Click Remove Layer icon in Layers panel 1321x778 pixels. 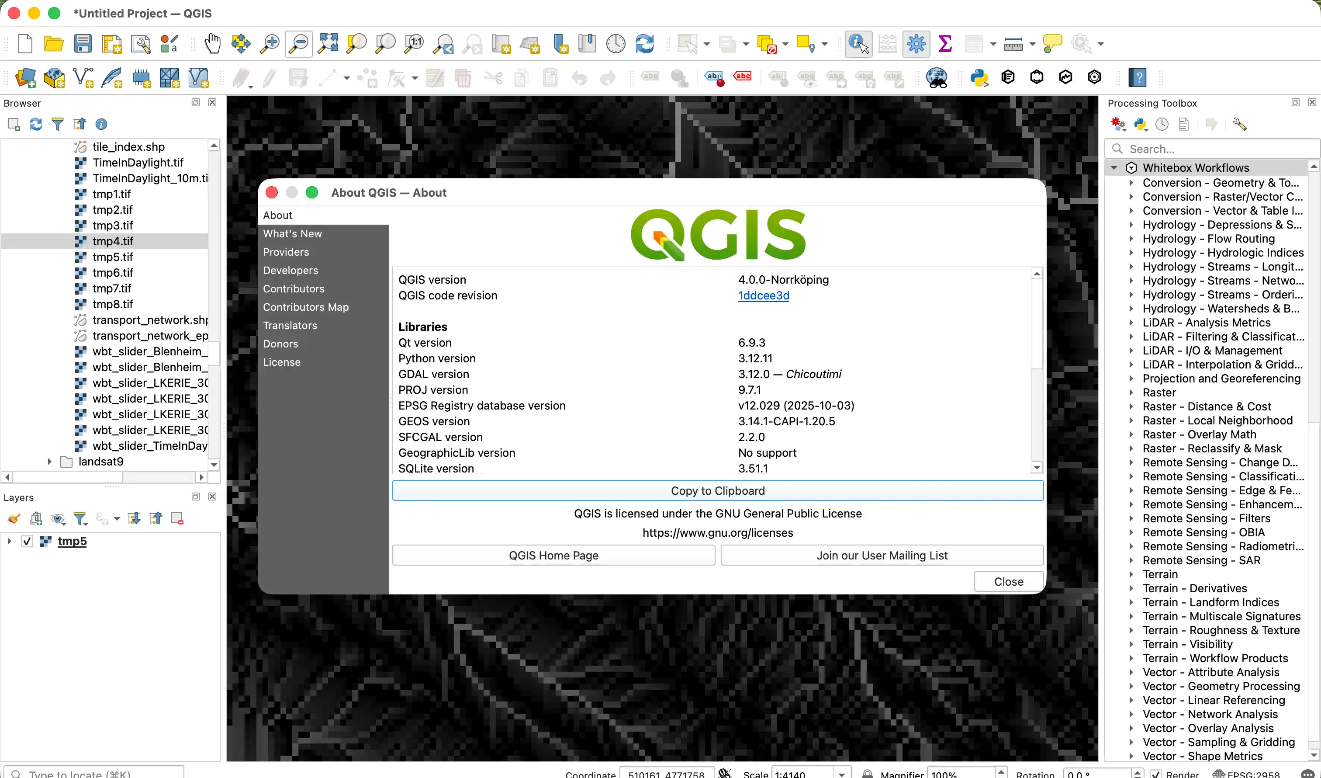(x=177, y=518)
